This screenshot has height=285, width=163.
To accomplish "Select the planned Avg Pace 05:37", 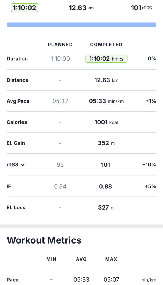I will point(60,101).
